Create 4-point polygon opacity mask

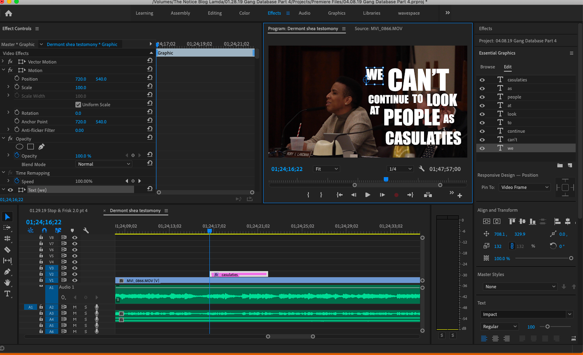coord(31,147)
